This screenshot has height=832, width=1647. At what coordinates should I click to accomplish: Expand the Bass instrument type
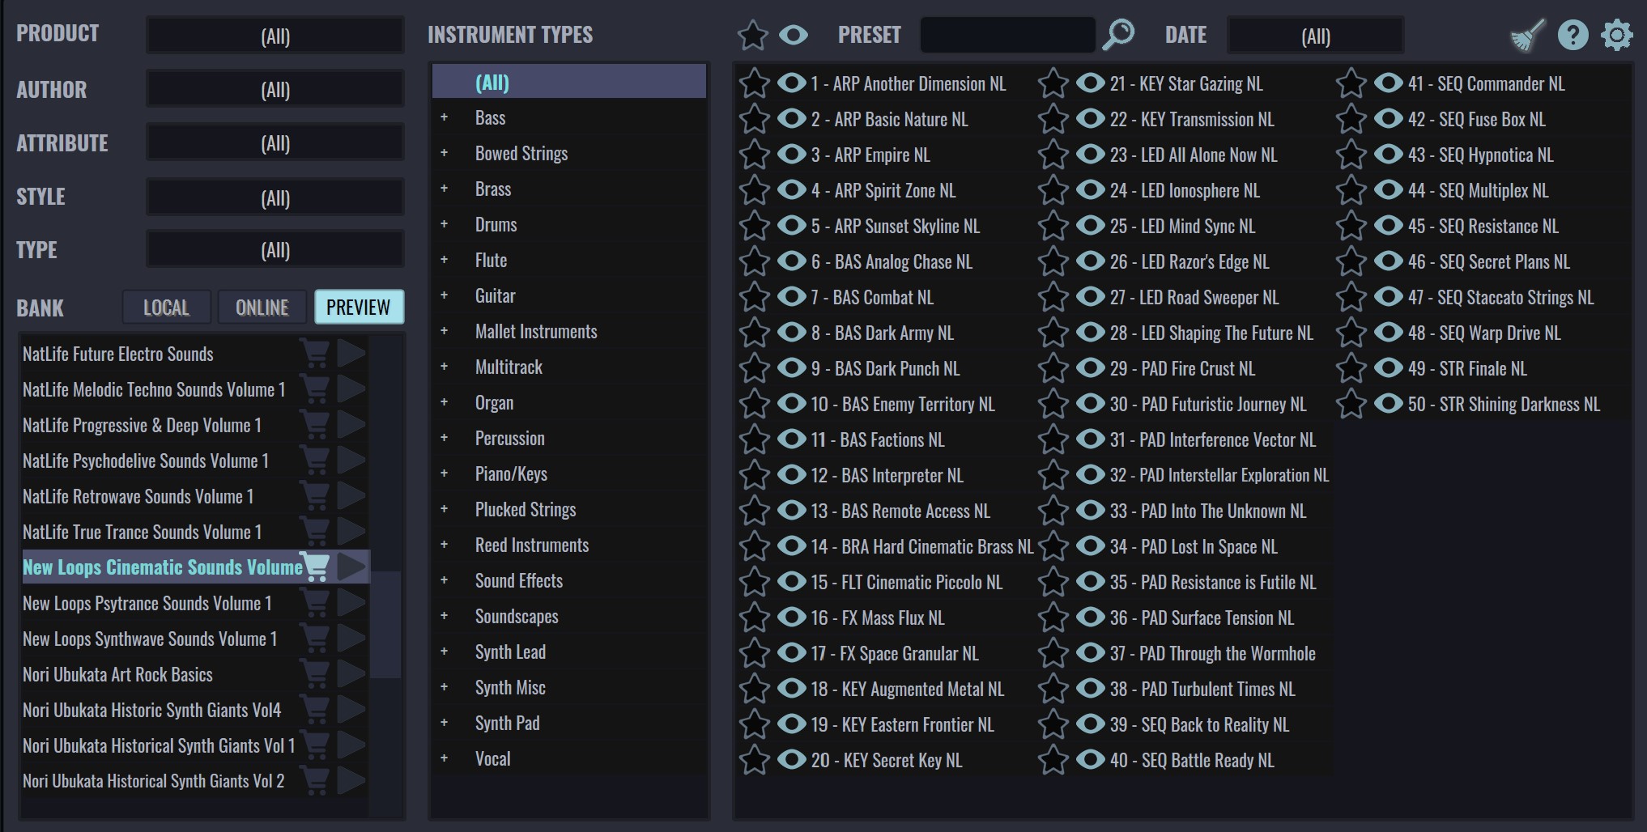click(444, 118)
